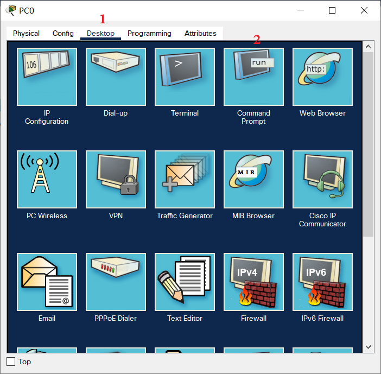This screenshot has height=374, width=381.
Task: Open the Programming tab
Action: [149, 33]
